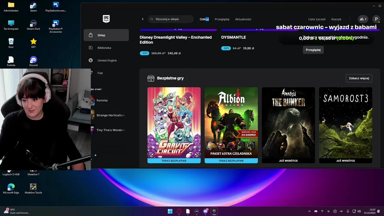
Task: Open the friends icon in Epic header
Action: (x=363, y=19)
